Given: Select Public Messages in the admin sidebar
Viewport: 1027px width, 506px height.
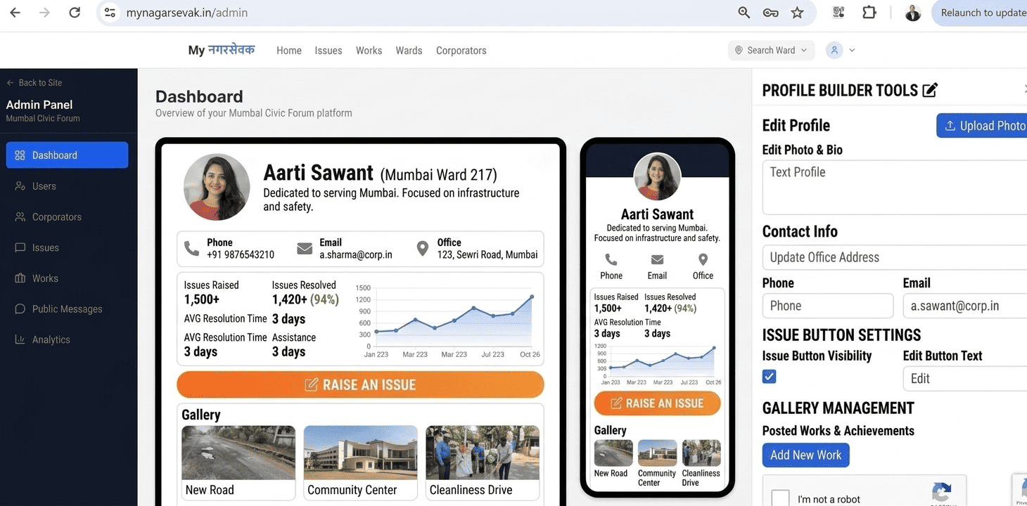Looking at the screenshot, I should [x=67, y=309].
